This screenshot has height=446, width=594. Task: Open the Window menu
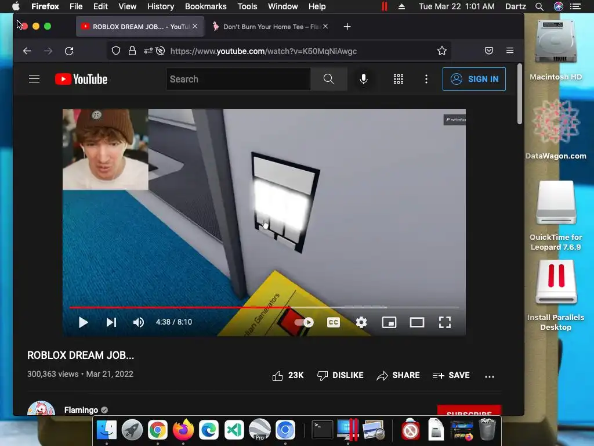point(282,6)
